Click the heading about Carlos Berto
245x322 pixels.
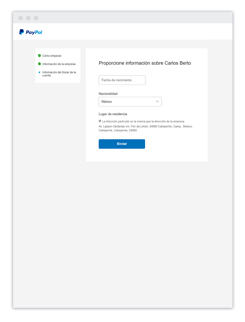[145, 63]
